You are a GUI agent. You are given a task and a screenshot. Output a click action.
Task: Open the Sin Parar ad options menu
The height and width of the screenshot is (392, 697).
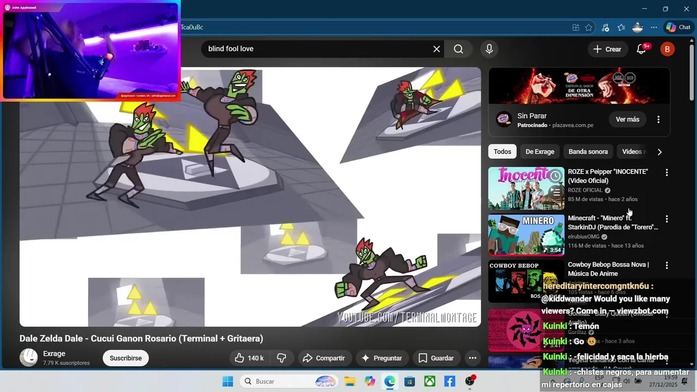(658, 119)
